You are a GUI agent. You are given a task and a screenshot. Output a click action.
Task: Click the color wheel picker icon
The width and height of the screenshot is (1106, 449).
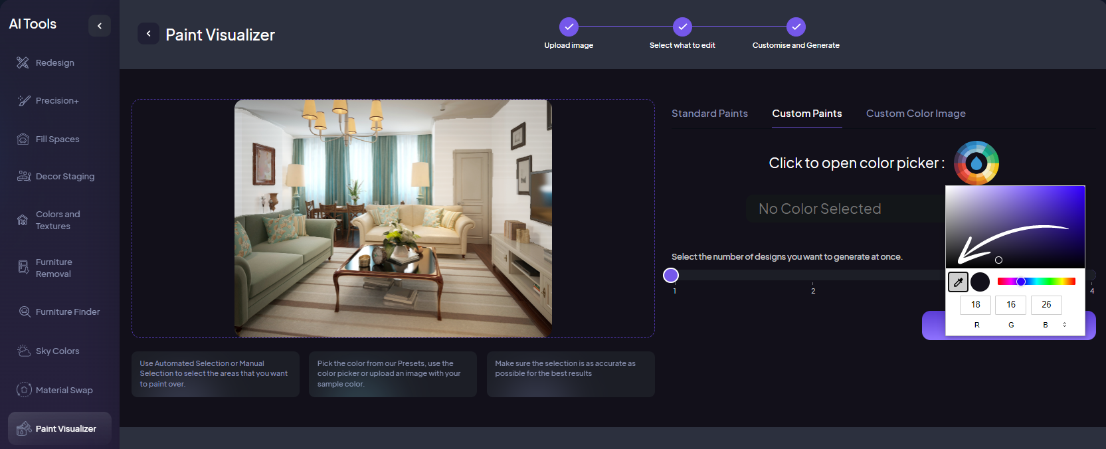(976, 163)
